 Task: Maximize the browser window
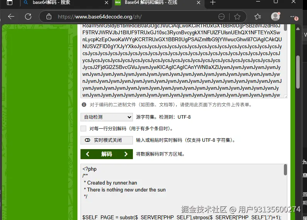pyautogui.click(x=276, y=2)
